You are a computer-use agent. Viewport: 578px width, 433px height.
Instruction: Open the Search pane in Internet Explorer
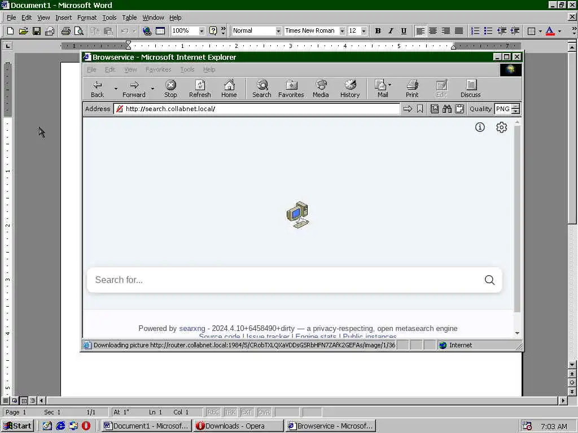point(262,89)
